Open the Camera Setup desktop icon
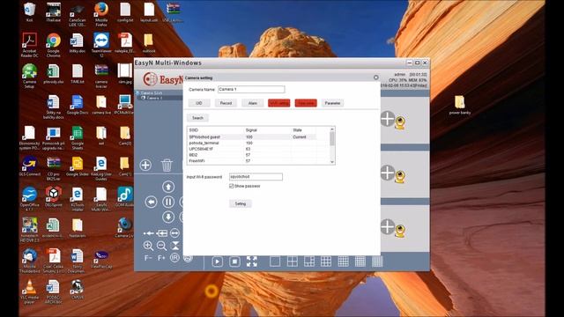 tap(29, 77)
